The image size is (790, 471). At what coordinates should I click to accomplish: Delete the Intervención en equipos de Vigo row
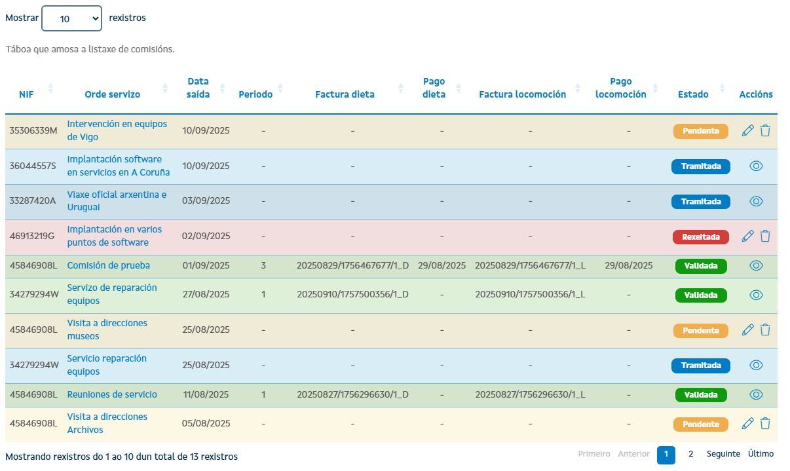pyautogui.click(x=765, y=131)
